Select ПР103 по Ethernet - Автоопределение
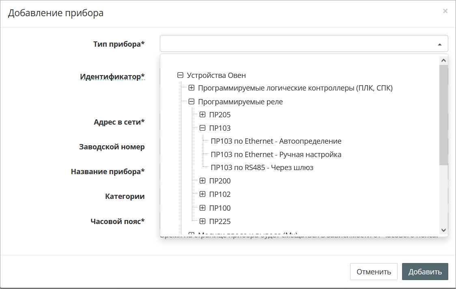456x289 pixels. (276, 141)
